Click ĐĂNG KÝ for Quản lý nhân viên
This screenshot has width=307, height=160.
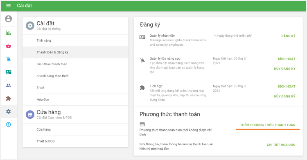[288, 36]
